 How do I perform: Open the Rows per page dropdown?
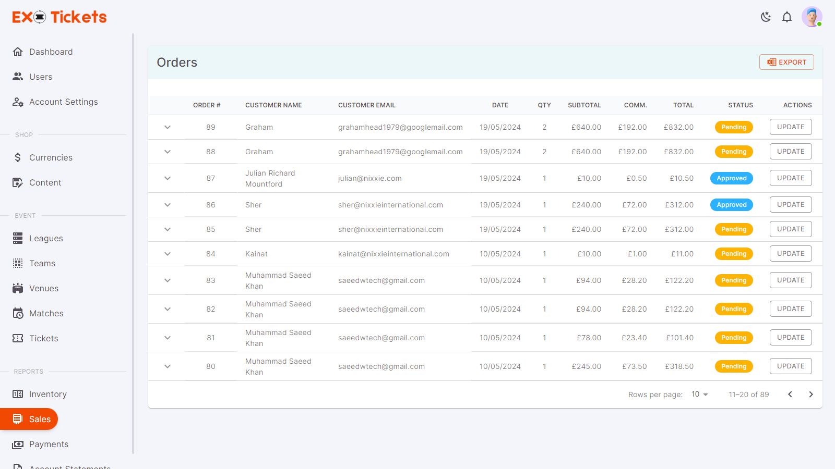click(699, 394)
